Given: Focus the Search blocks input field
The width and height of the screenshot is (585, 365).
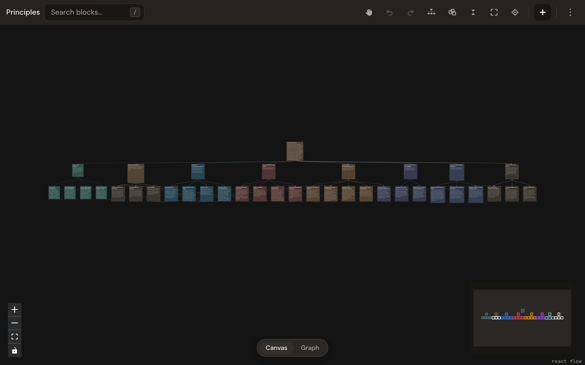Looking at the screenshot, I should coord(94,12).
